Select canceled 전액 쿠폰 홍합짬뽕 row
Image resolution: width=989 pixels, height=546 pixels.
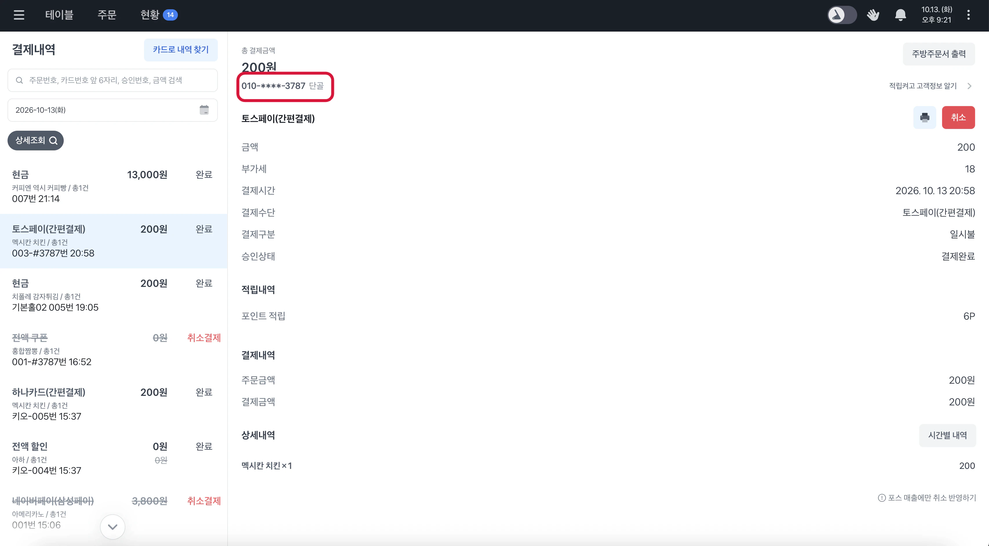tap(114, 350)
